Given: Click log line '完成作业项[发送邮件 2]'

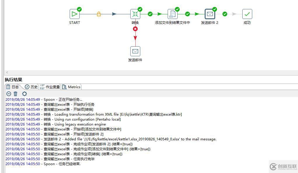Looking at the screenshot, I should click(69, 144).
